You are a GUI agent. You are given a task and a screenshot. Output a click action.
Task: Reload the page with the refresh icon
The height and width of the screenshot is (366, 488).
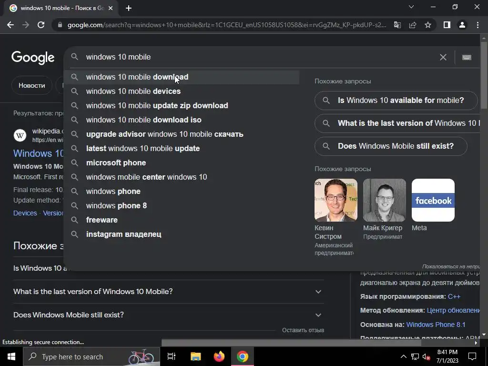tap(41, 25)
